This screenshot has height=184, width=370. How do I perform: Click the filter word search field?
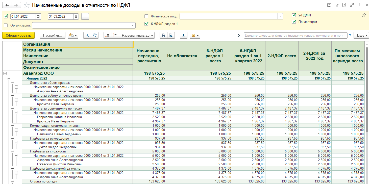pos(295,36)
